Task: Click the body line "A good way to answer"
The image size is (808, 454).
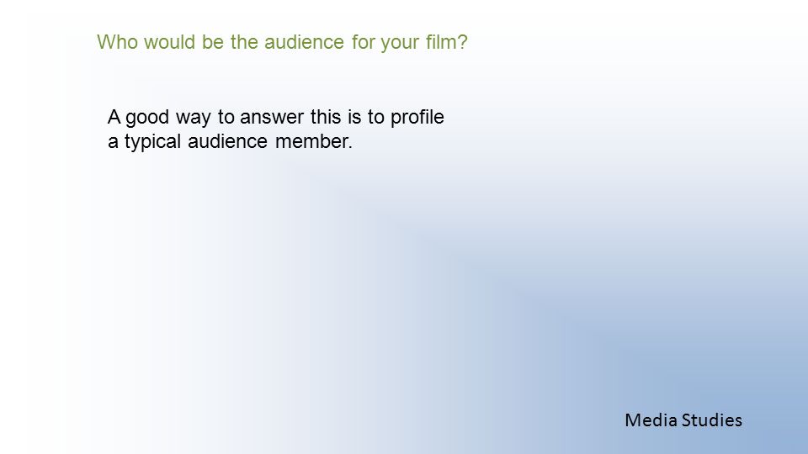Action: [276, 118]
